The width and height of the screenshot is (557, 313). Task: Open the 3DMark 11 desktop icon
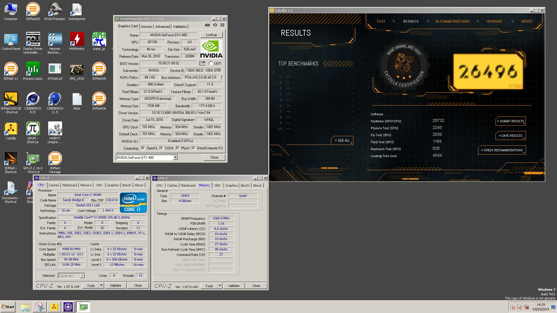(x=11, y=71)
